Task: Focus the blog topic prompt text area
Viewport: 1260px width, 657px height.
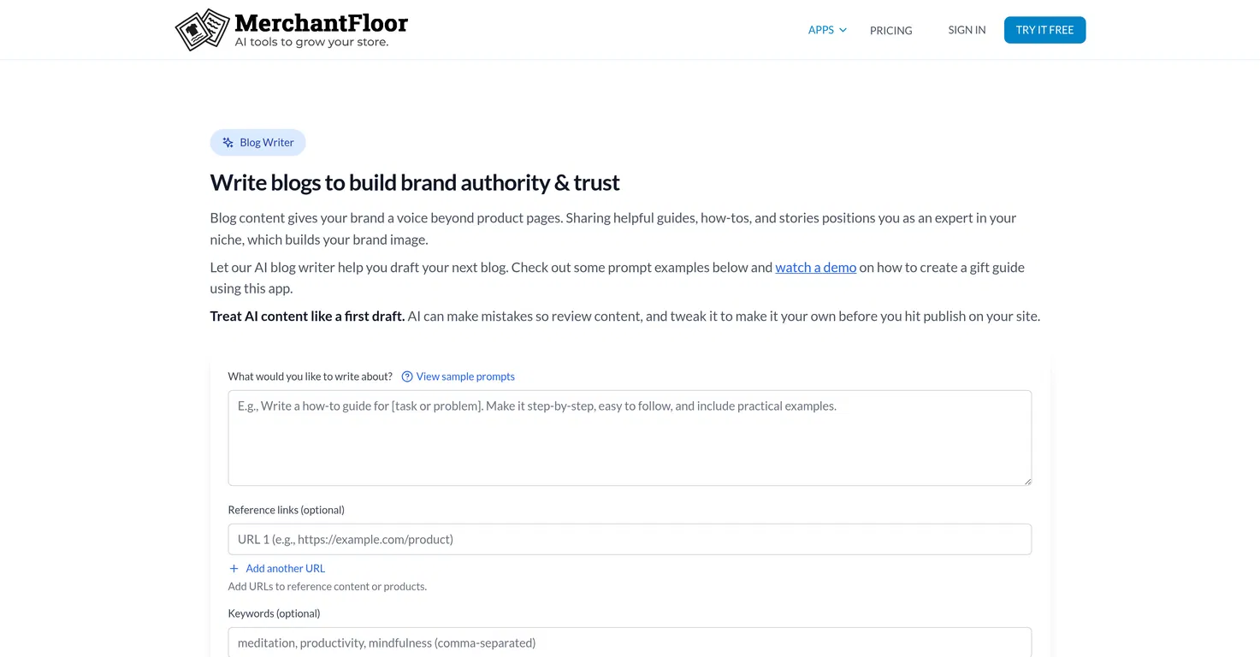Action: click(629, 437)
